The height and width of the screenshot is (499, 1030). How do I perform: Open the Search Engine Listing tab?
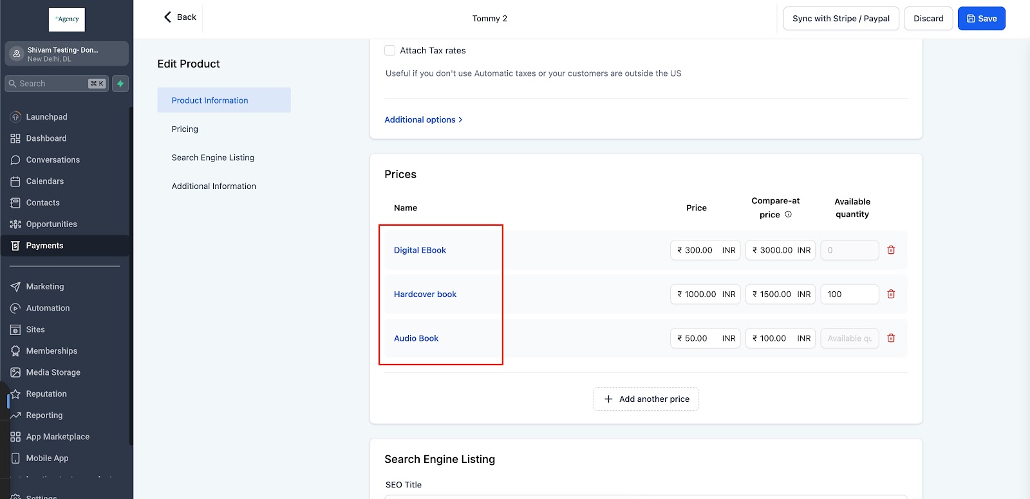tap(213, 158)
